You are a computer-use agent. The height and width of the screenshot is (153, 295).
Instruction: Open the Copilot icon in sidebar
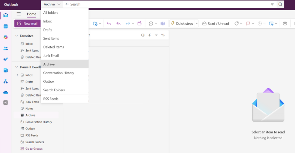click(6, 37)
